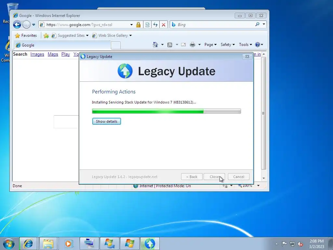This screenshot has height=250, width=333.
Task: Close the Legacy Update dialog window
Action: tap(247, 56)
